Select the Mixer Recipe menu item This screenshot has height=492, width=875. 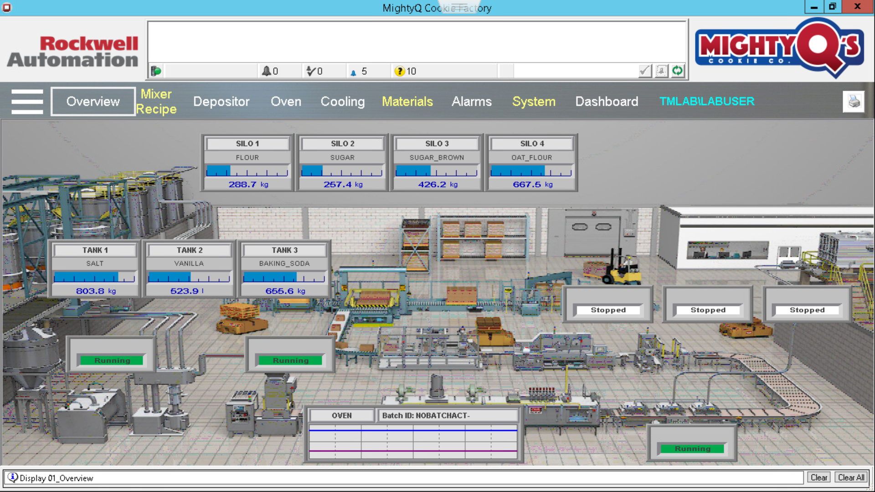156,101
